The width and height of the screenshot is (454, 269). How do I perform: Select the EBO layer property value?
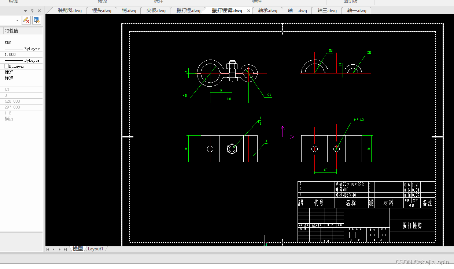point(23,43)
